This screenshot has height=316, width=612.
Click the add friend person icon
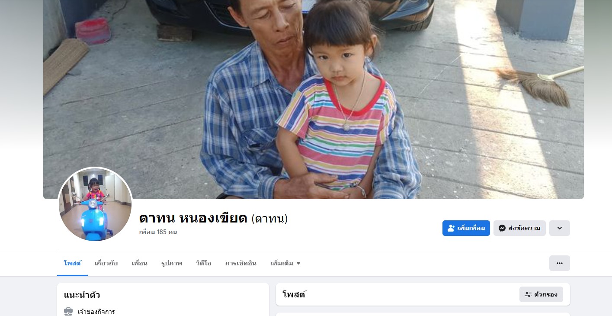(x=451, y=228)
